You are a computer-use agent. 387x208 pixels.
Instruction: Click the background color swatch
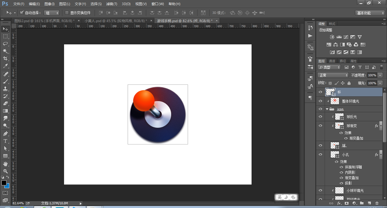[x=7, y=186]
